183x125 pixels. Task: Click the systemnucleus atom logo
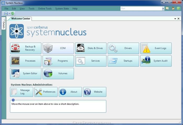tap(16, 31)
